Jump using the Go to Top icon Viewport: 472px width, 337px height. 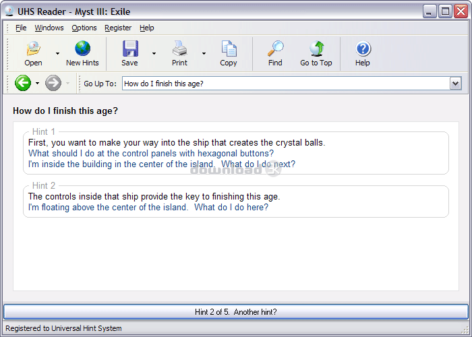pyautogui.click(x=316, y=49)
